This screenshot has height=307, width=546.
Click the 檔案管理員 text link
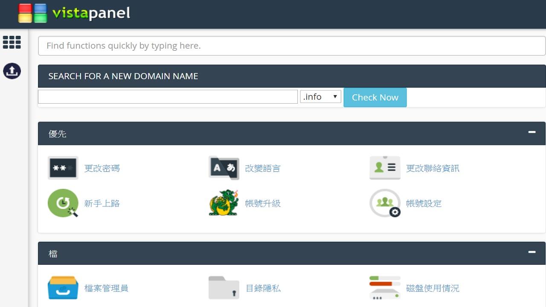pyautogui.click(x=106, y=288)
